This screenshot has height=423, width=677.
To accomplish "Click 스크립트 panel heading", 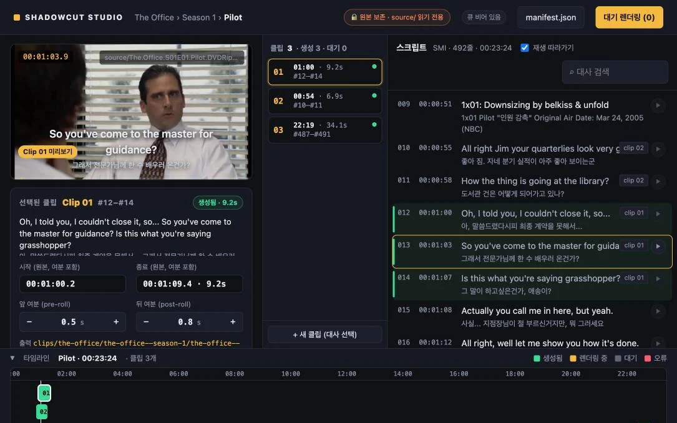I will click(411, 47).
